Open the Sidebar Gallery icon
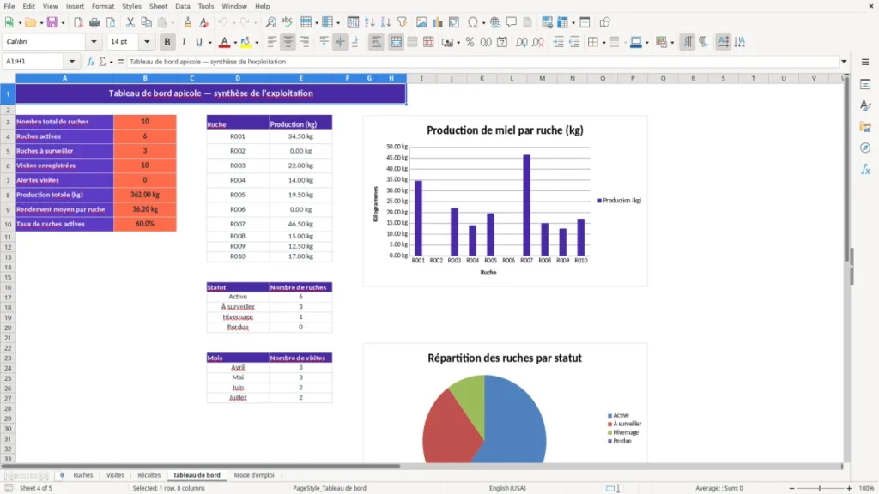Viewport: 879px width, 494px height. (x=865, y=127)
